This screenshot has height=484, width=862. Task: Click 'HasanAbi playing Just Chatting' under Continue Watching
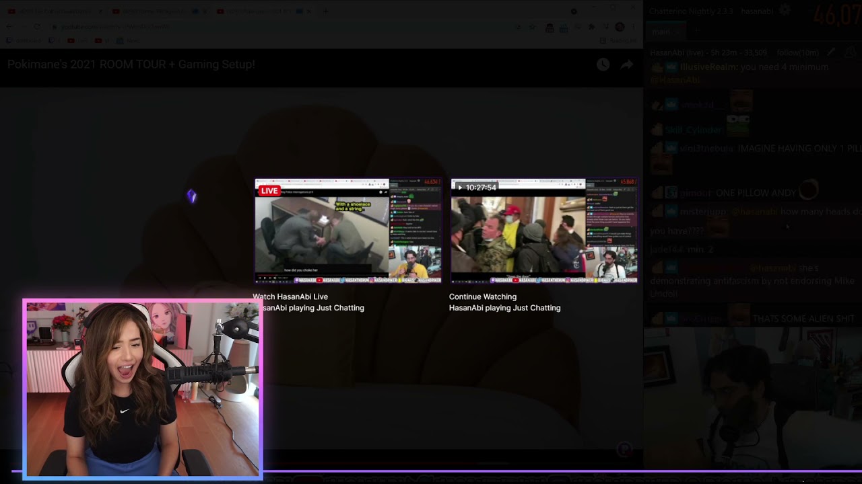coord(504,308)
